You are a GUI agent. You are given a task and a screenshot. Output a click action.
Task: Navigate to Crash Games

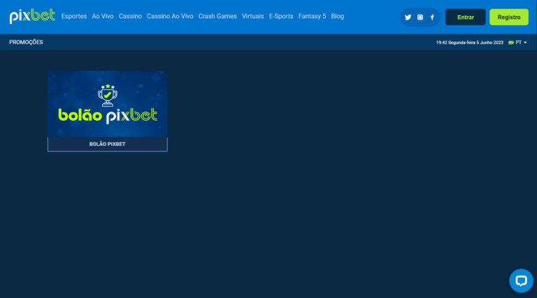[x=217, y=17]
